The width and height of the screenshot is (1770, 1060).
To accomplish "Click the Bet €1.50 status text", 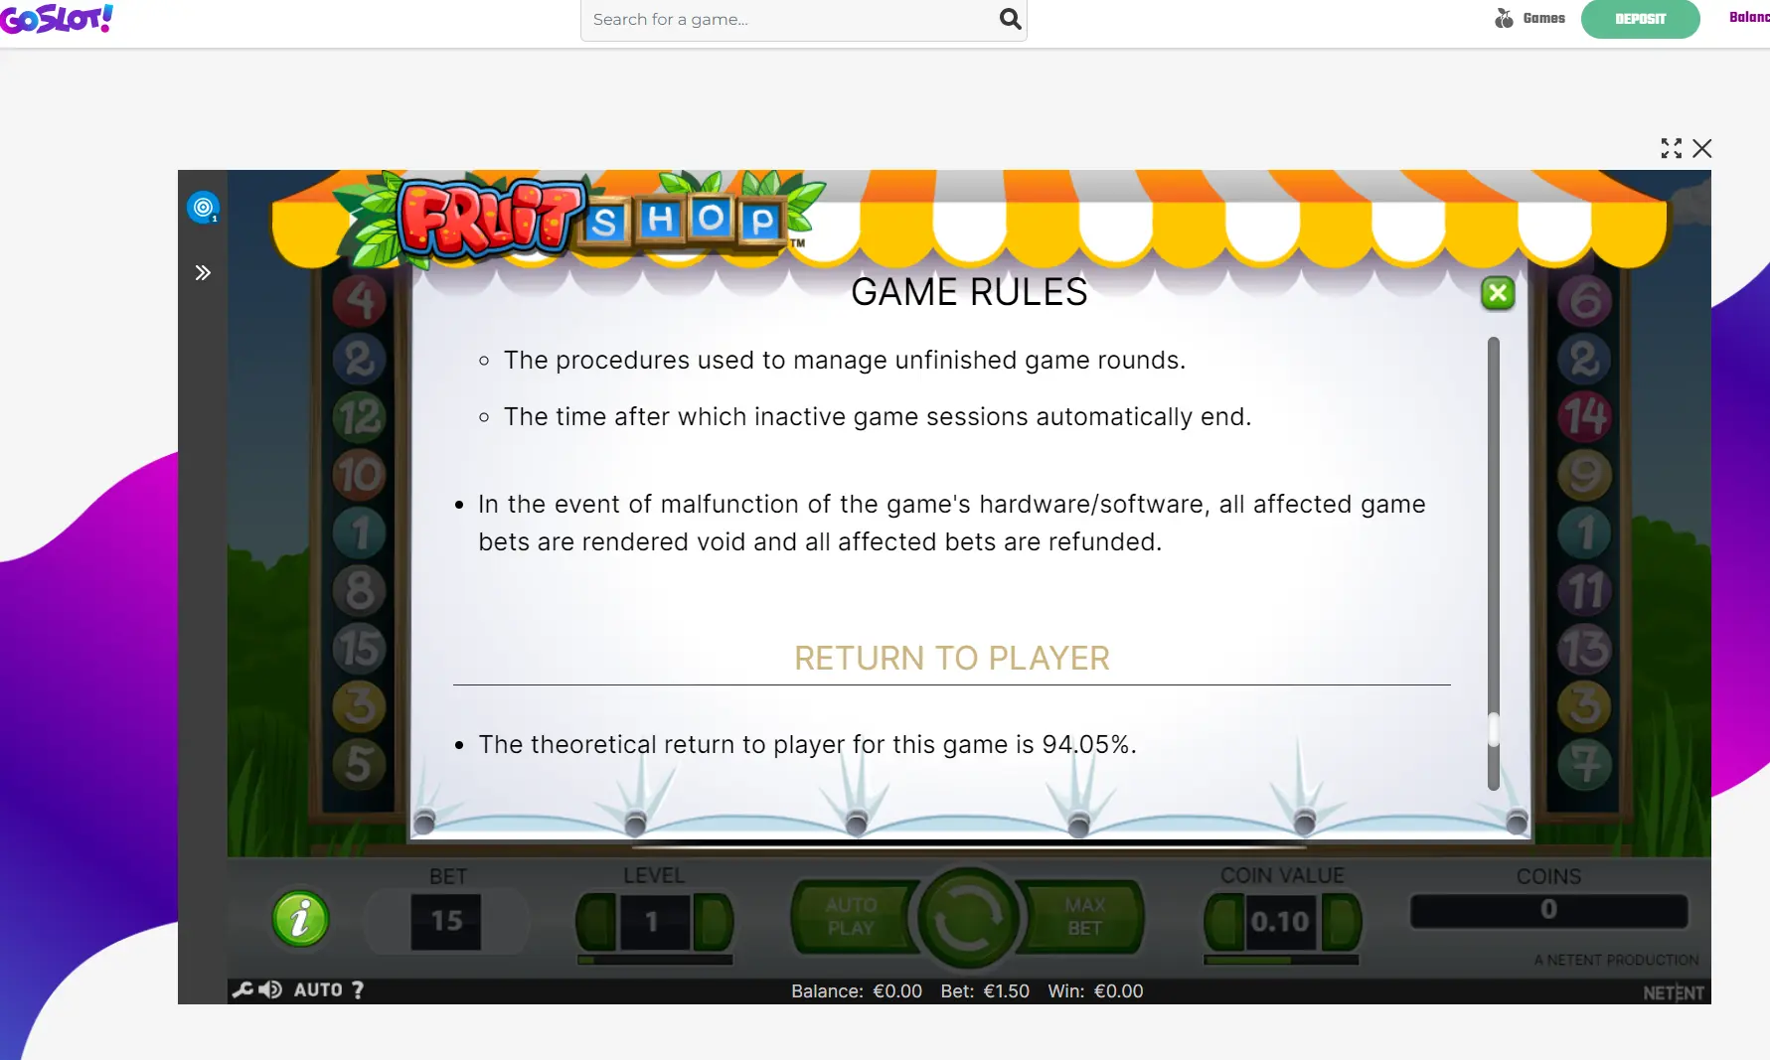I will [x=985, y=990].
